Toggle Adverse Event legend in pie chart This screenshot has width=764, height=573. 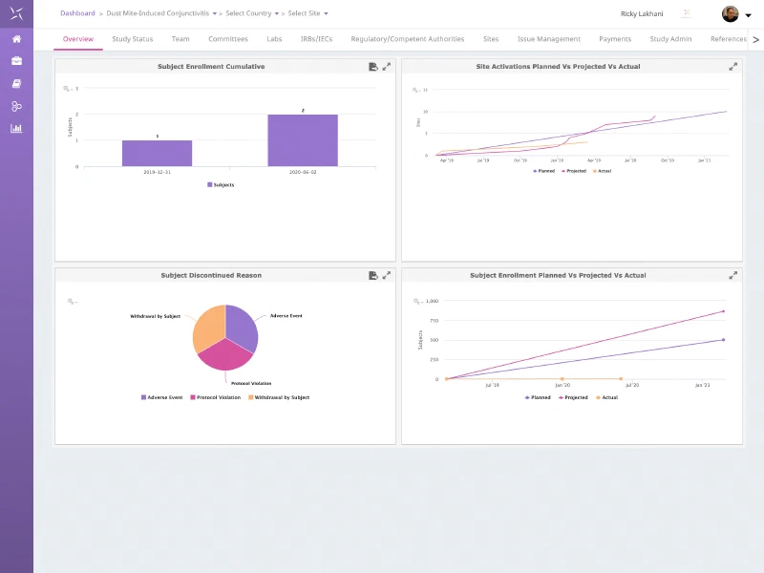coord(161,397)
